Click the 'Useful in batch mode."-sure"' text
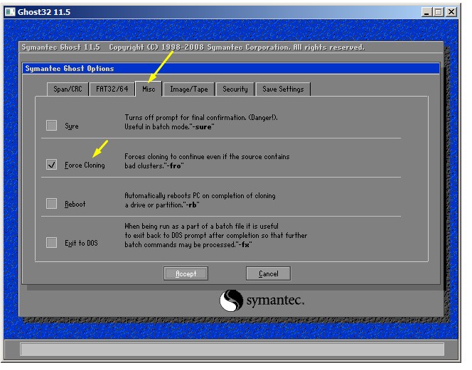The width and height of the screenshot is (472, 370). pyautogui.click(x=169, y=126)
